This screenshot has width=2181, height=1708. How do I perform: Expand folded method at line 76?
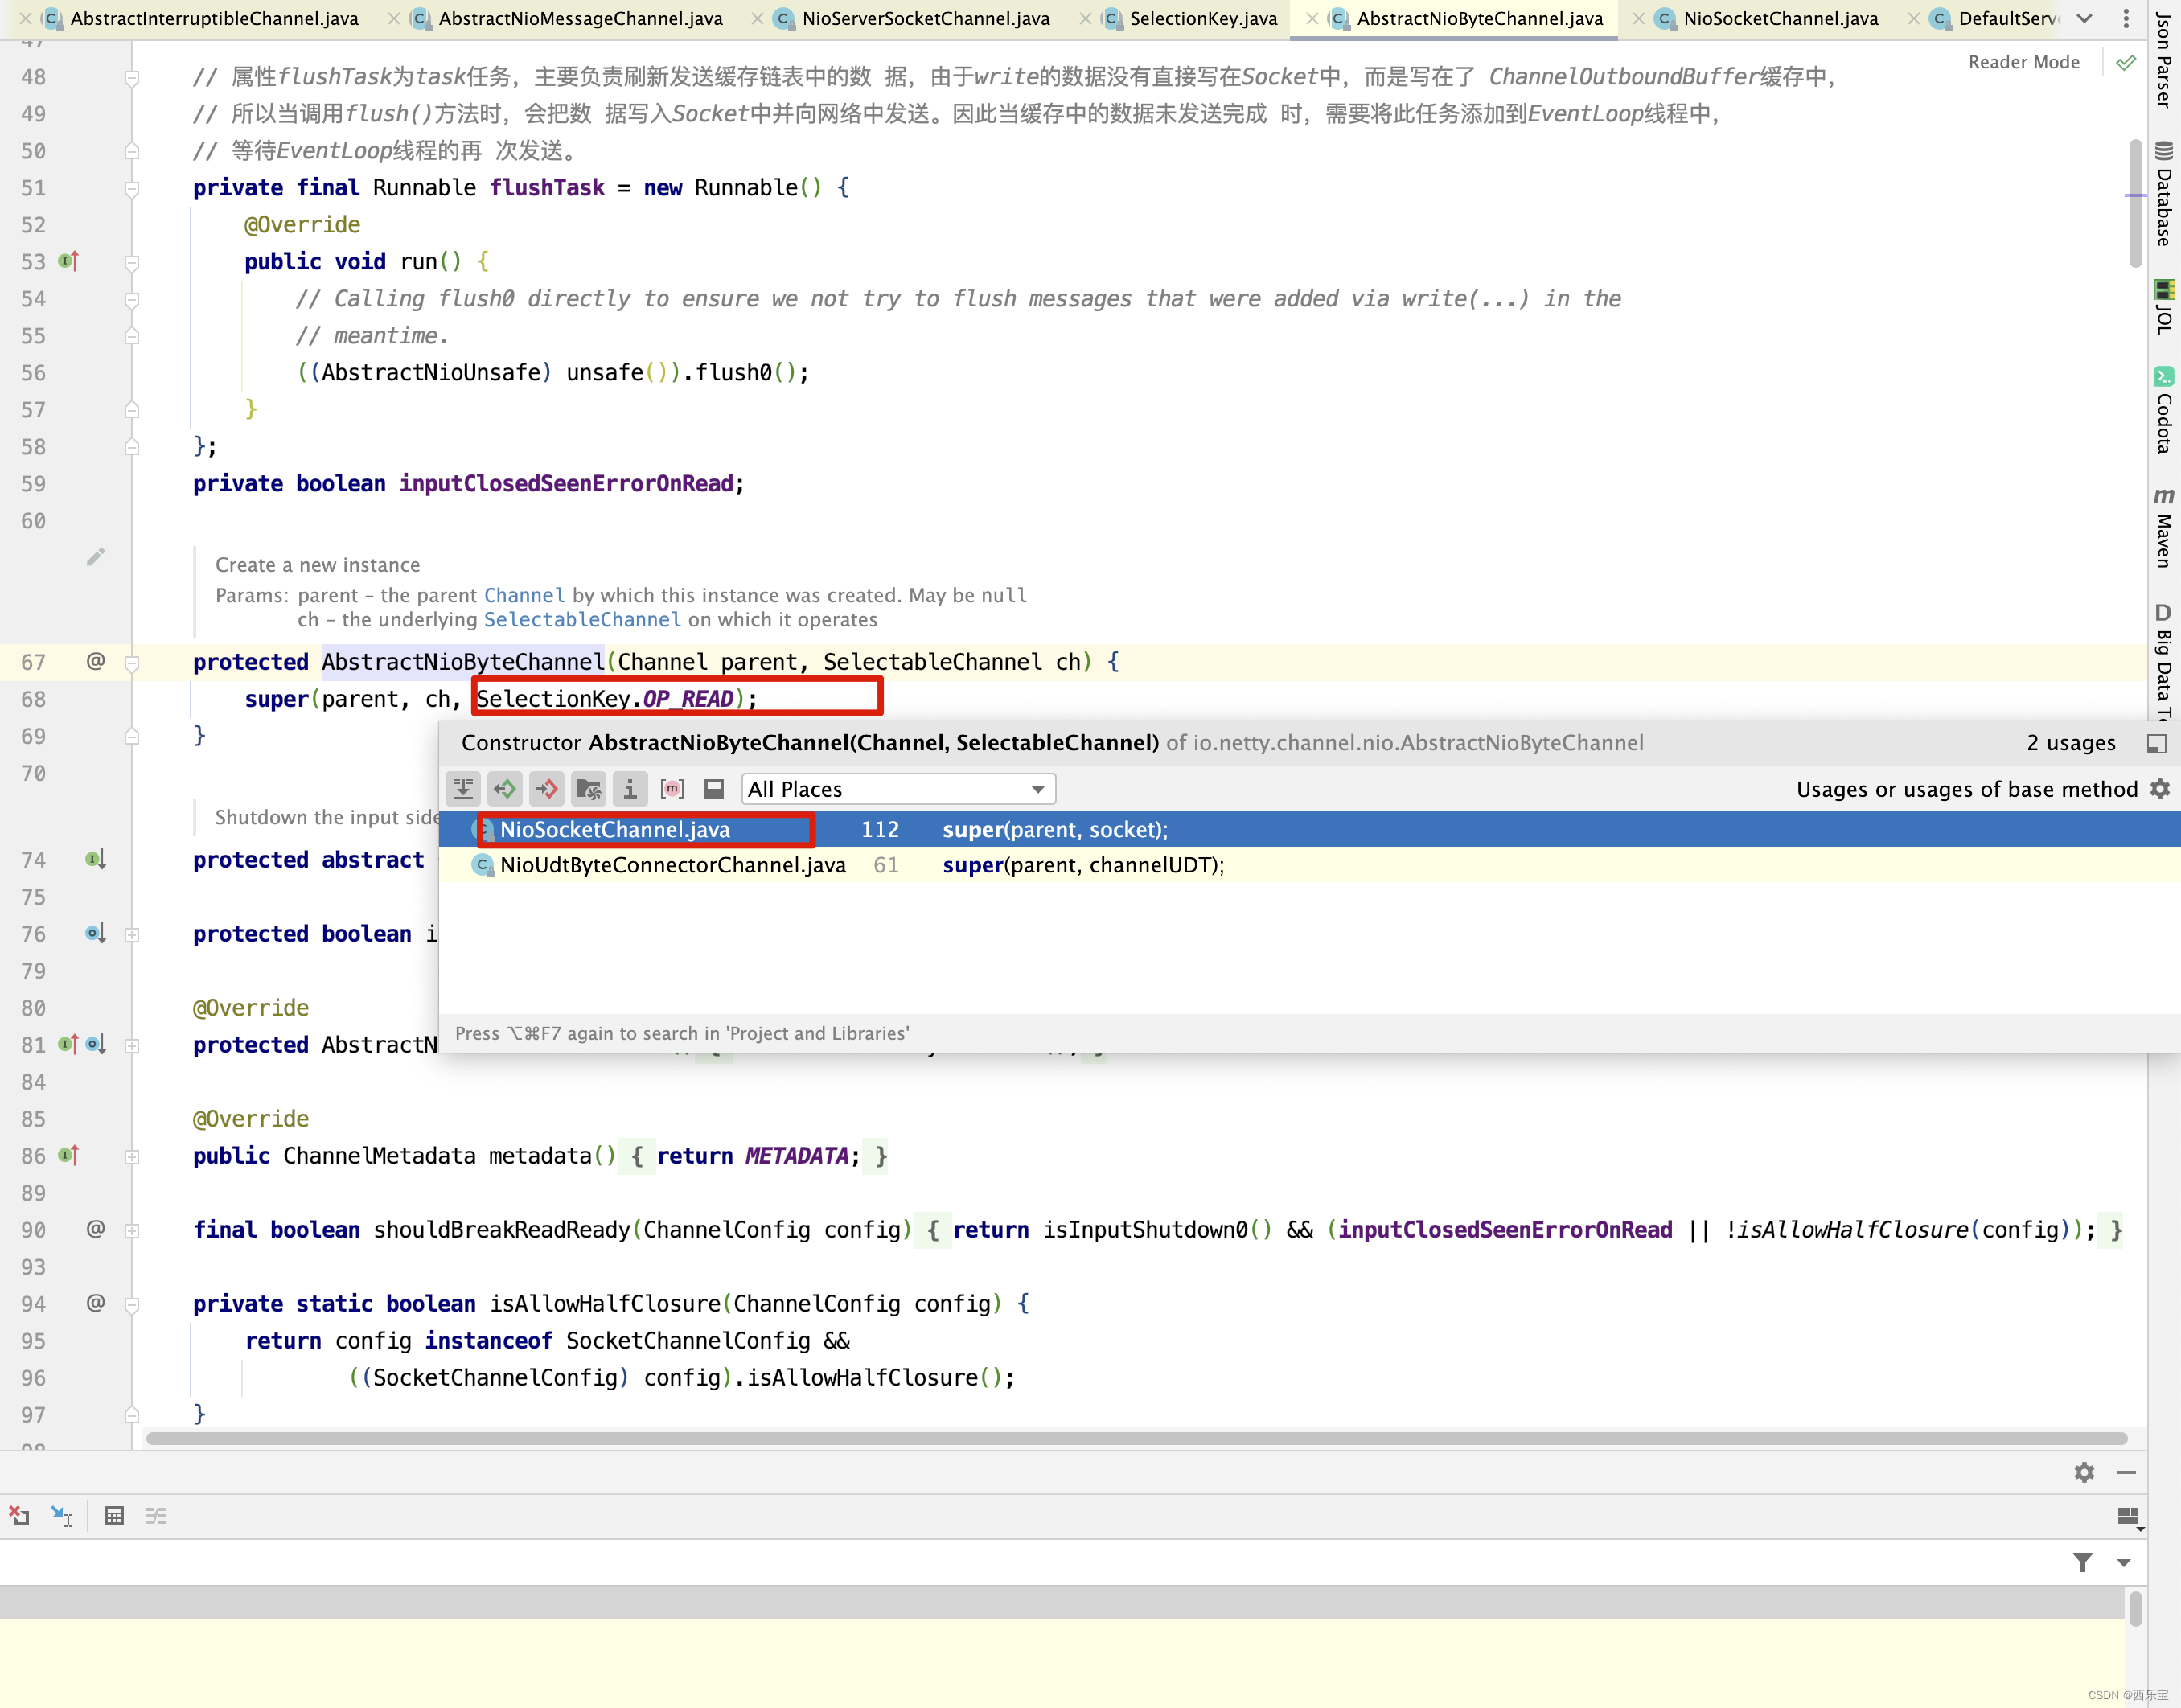132,934
